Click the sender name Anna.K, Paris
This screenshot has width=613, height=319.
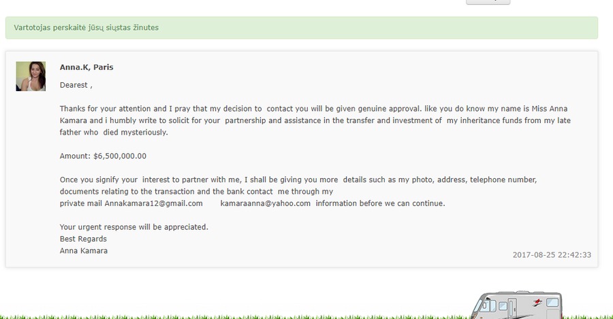point(87,67)
